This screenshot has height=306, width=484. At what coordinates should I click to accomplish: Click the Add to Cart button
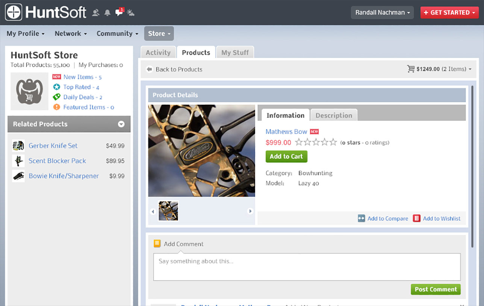[286, 156]
